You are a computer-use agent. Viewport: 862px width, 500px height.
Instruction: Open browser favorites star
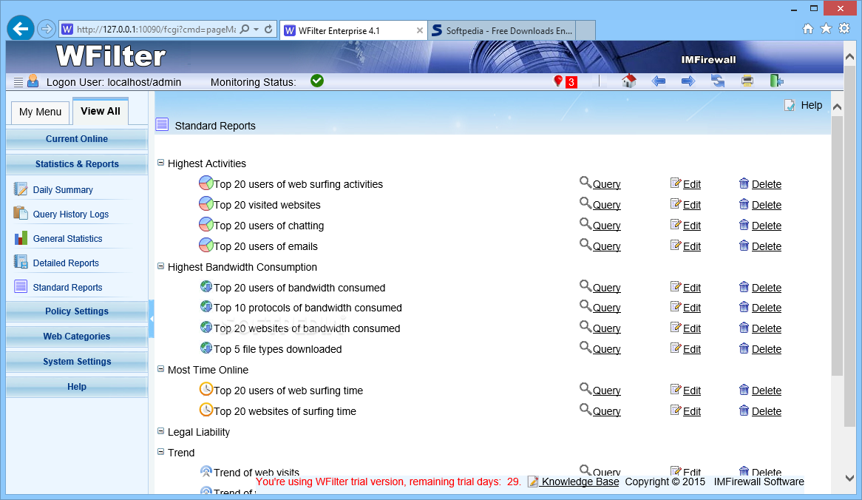point(826,29)
